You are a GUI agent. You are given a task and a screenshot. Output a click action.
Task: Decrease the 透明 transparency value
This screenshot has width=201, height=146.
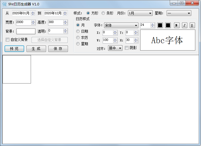pyautogui.click(x=65, y=32)
